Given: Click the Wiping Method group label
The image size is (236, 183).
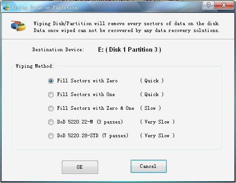Looking at the screenshot, I should (x=35, y=66).
